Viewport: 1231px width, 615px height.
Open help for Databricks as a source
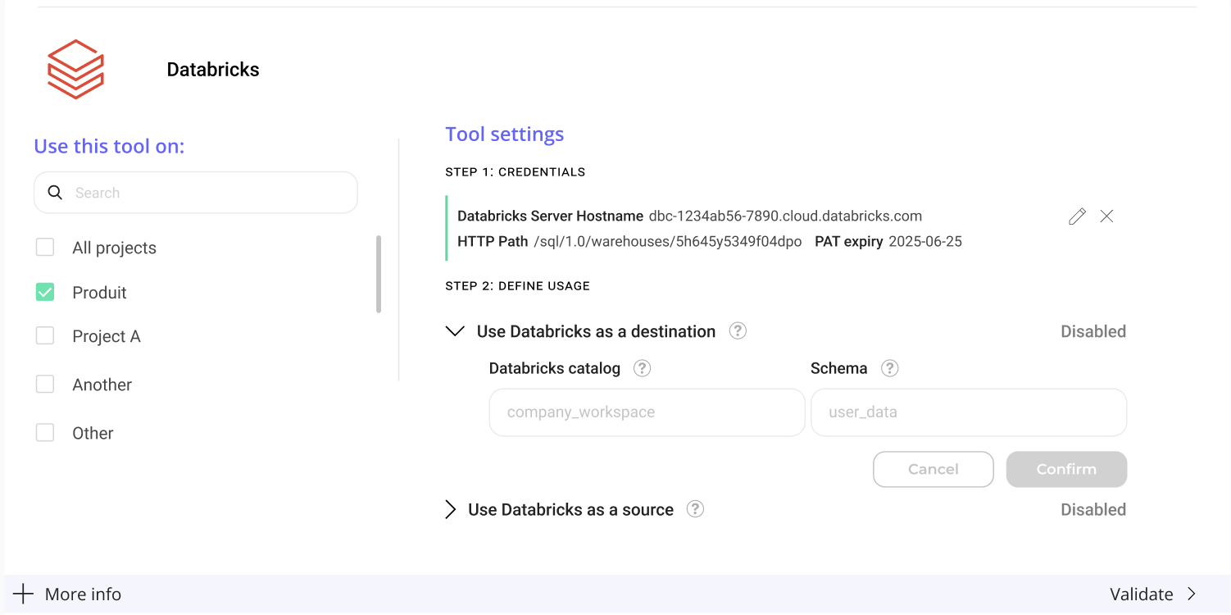pos(695,509)
